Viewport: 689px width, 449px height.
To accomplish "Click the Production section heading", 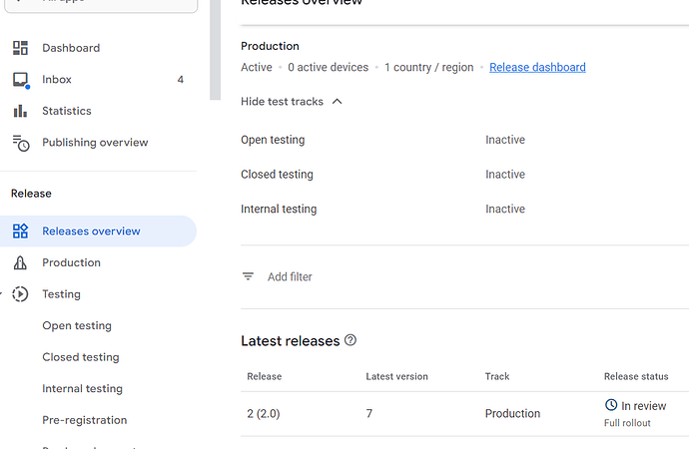I will coord(270,46).
